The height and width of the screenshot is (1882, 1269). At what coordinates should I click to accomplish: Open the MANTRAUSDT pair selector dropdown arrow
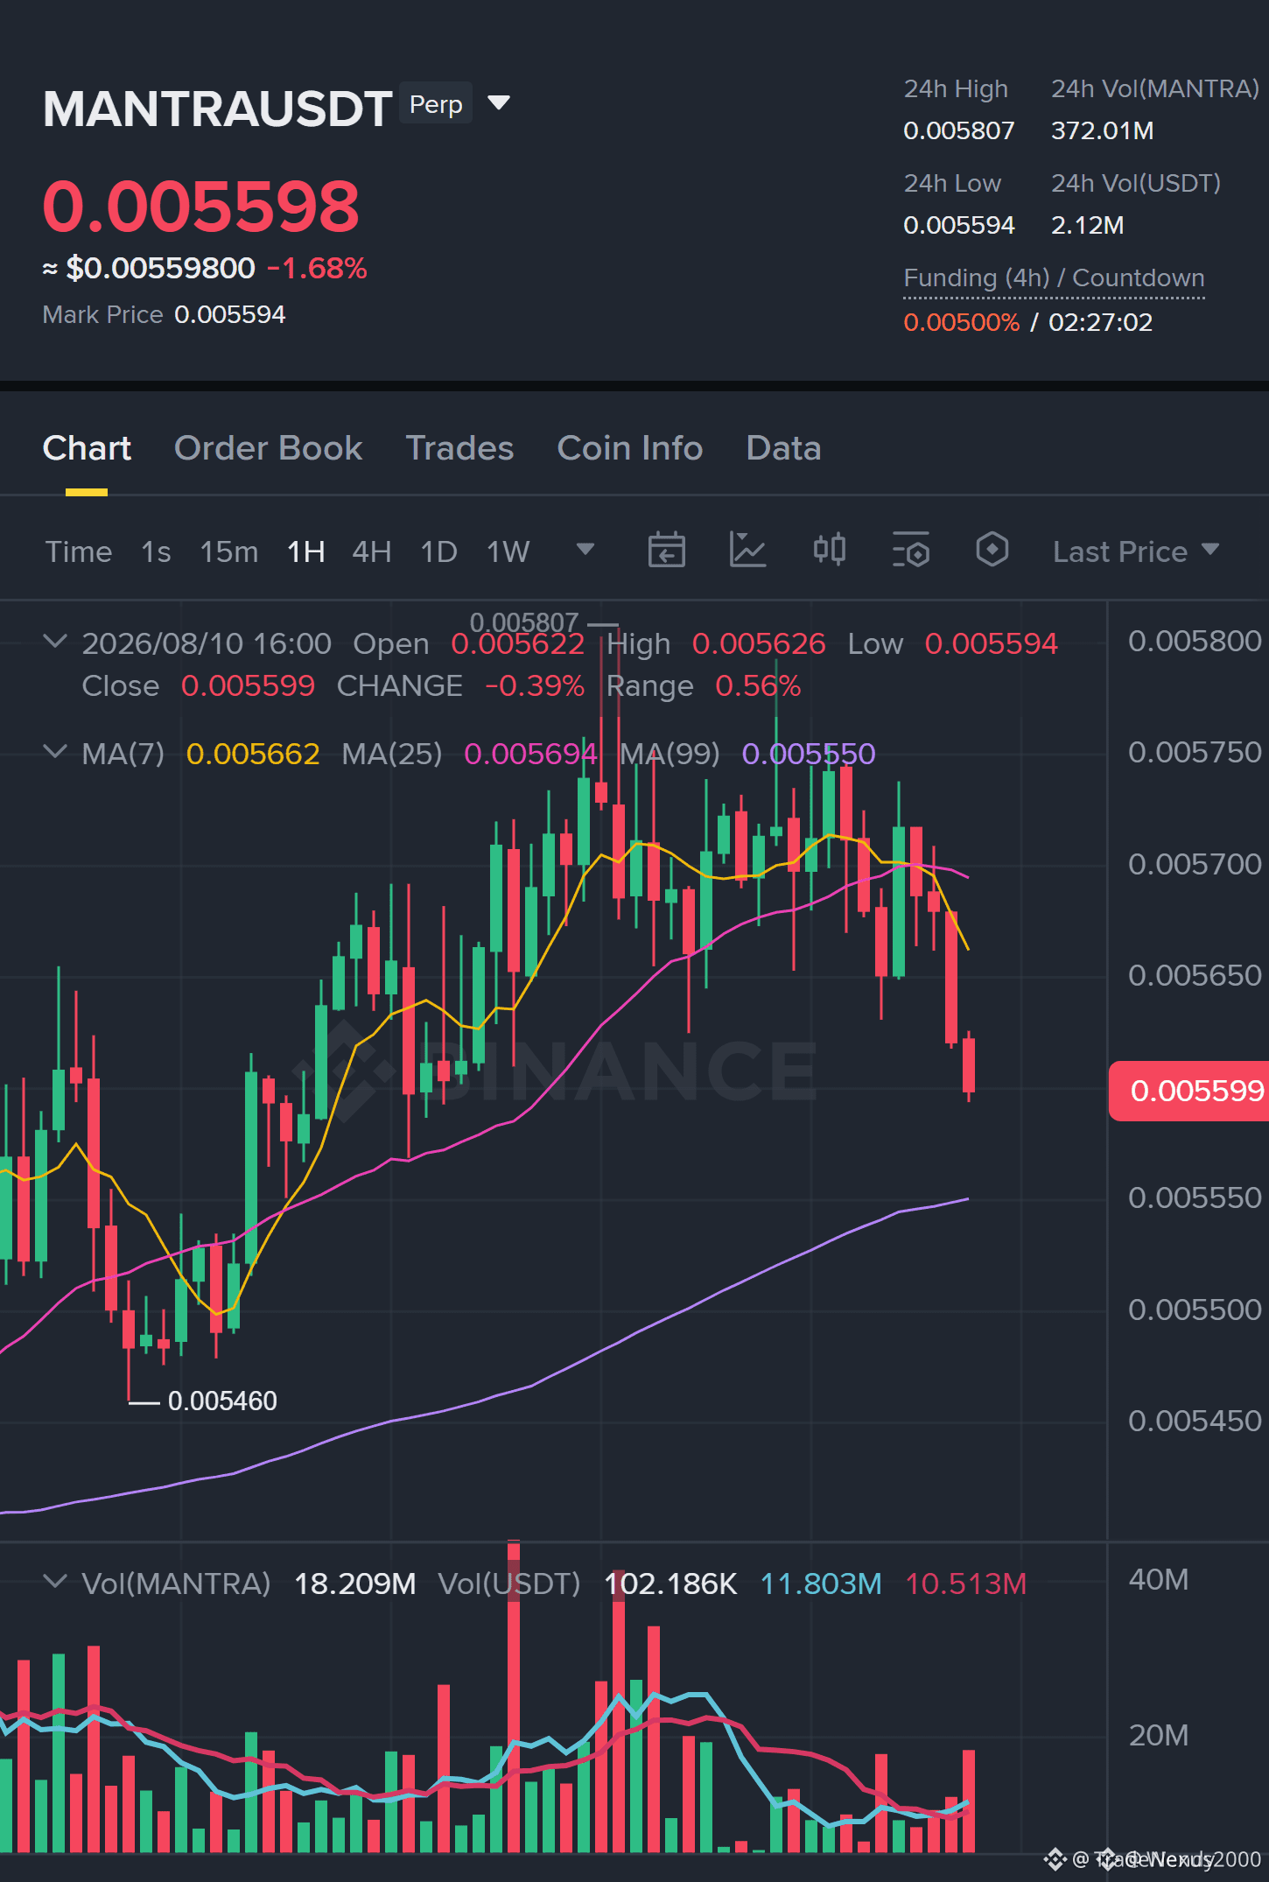pos(499,103)
